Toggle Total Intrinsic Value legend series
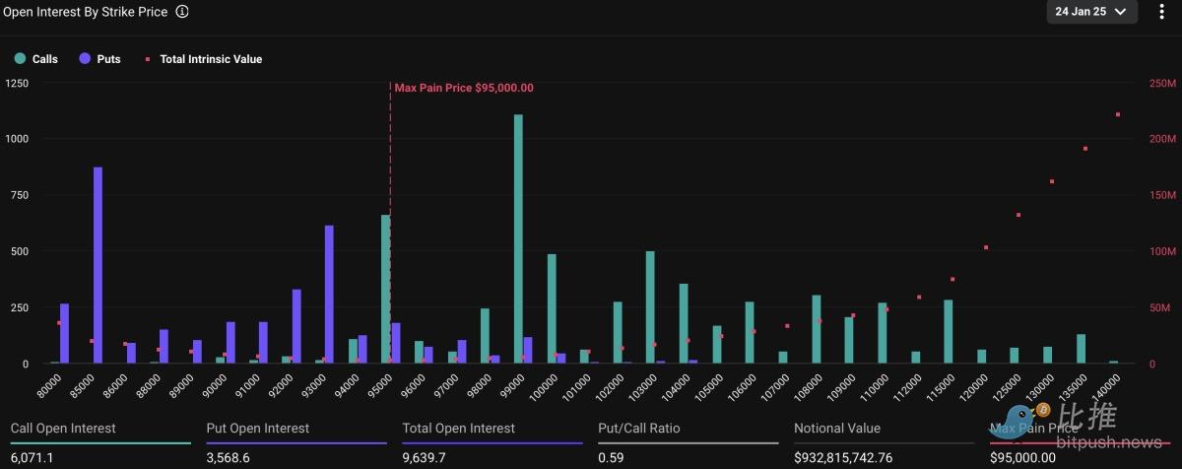The image size is (1182, 469). click(x=204, y=59)
